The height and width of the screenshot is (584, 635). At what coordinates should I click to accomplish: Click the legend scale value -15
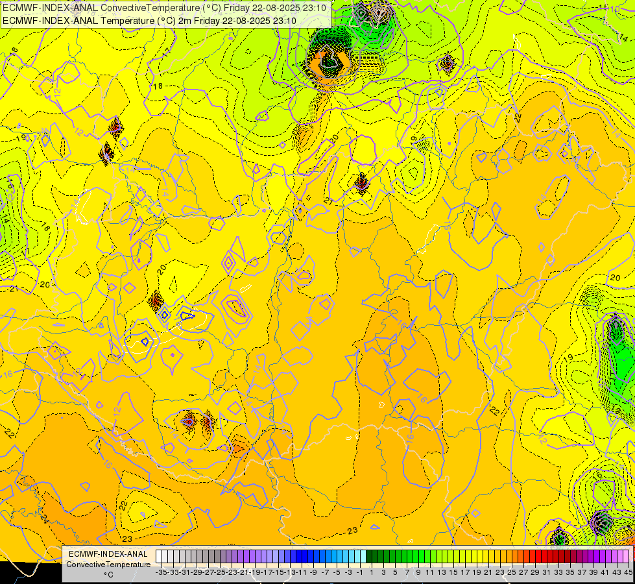(x=279, y=573)
